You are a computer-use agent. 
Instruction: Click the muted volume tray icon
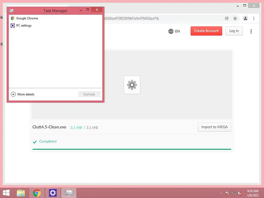coord(240,193)
